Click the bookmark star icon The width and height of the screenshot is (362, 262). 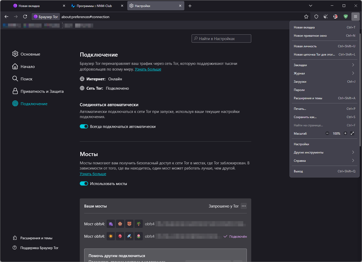(306, 17)
